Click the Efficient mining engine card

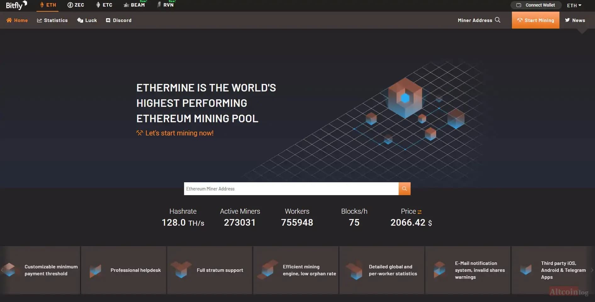point(296,270)
